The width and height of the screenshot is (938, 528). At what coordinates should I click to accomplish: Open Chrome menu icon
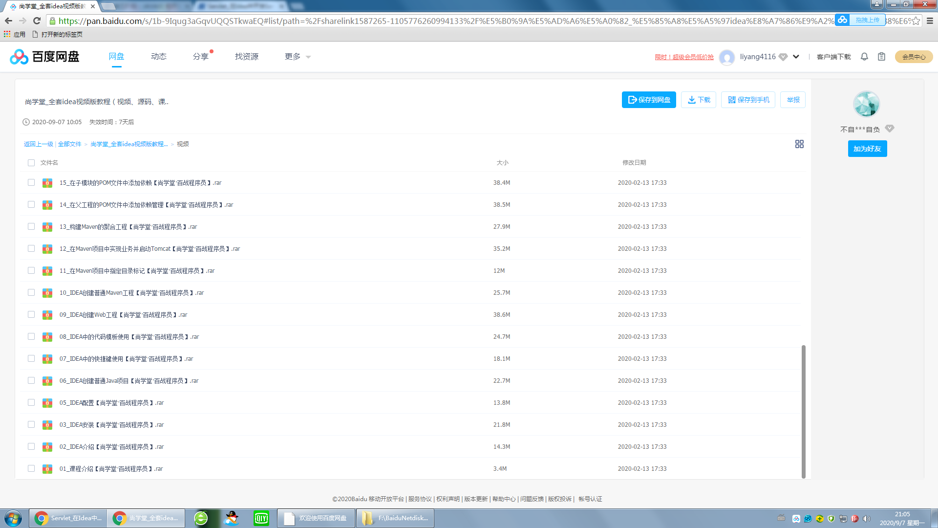pyautogui.click(x=930, y=21)
